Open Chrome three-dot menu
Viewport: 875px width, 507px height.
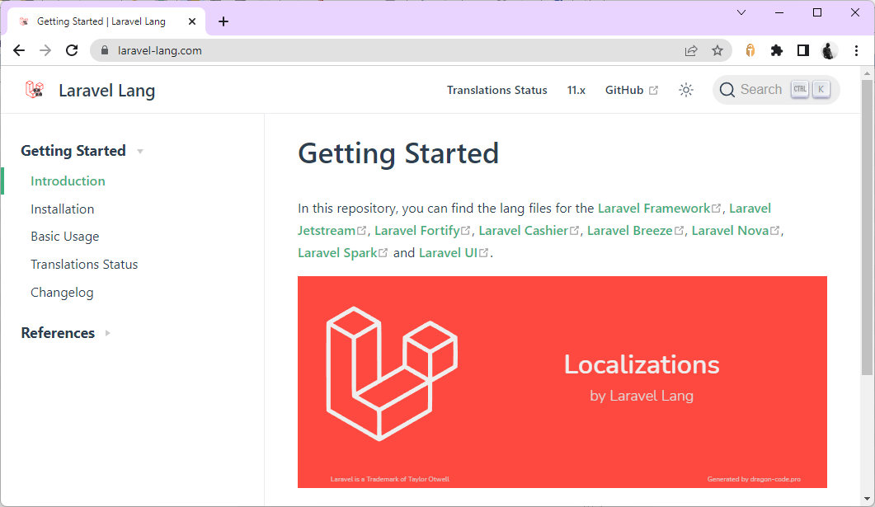856,51
